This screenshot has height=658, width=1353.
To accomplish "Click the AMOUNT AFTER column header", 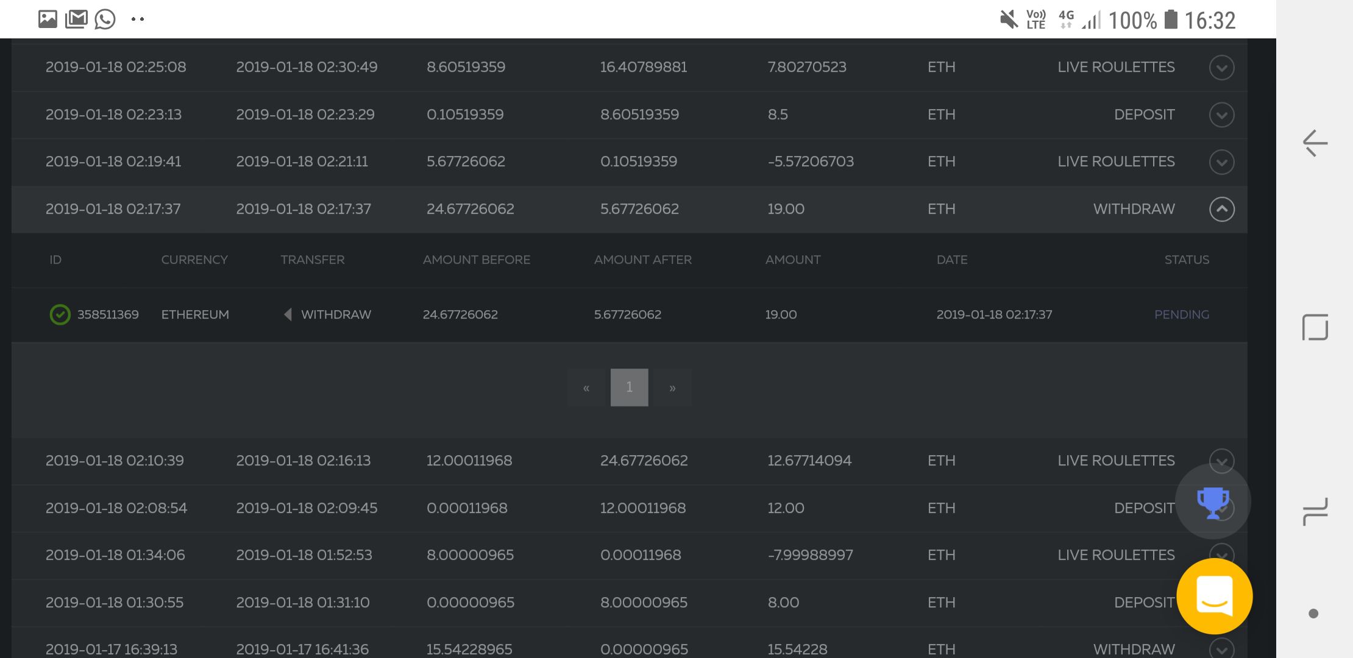I will click(643, 260).
